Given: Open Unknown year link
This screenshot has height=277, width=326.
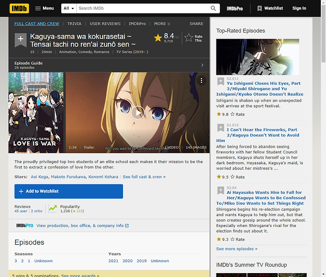Looking at the screenshot, I should 160,261.
